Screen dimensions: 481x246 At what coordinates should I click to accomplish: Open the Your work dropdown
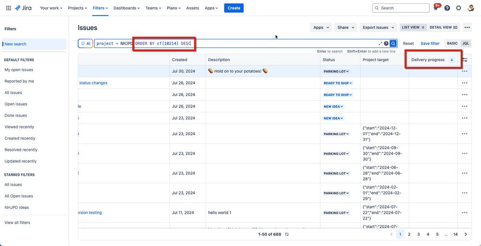[x=51, y=8]
